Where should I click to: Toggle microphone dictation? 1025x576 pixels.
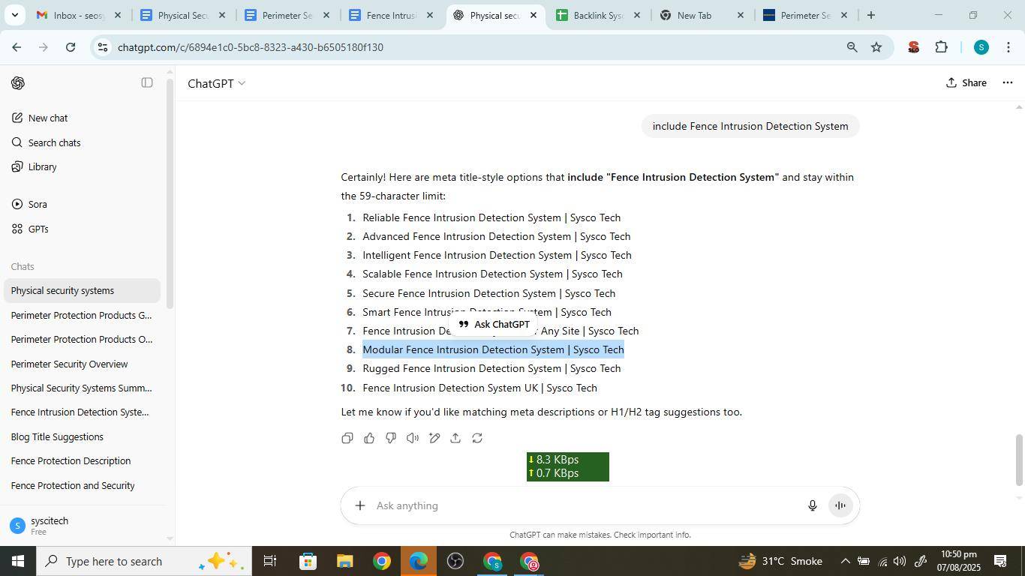point(812,505)
